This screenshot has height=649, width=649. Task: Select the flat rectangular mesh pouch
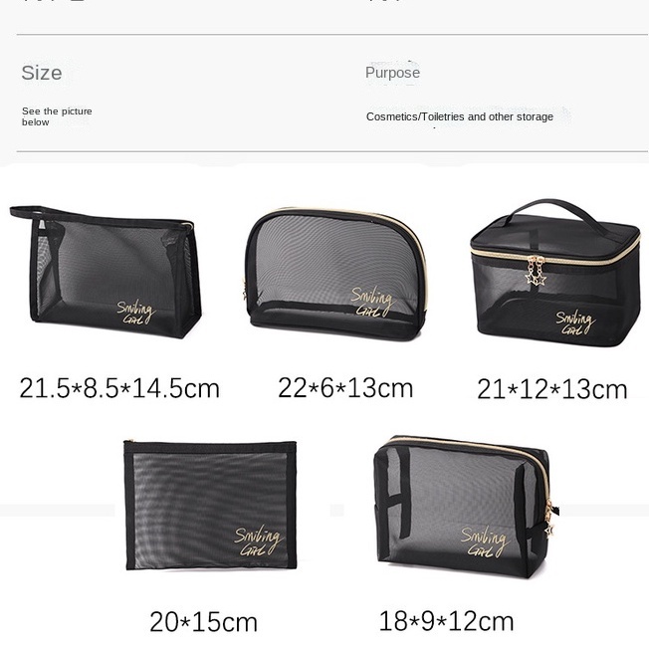(x=210, y=506)
